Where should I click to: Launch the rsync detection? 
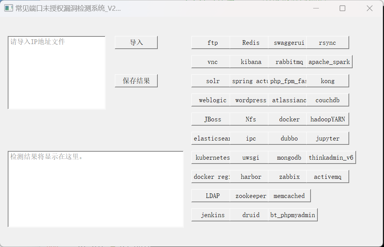coord(328,43)
